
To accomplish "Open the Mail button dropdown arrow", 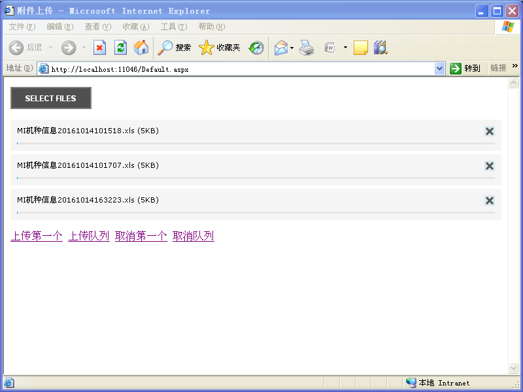I will click(x=292, y=48).
